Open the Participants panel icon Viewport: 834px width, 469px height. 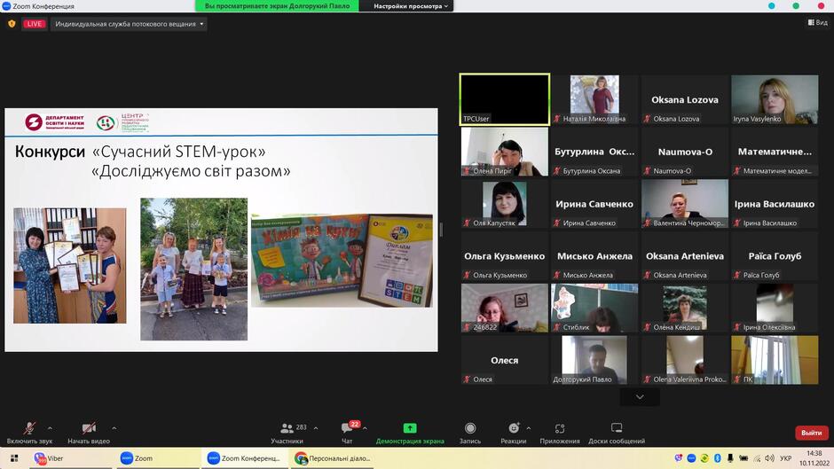(287, 428)
